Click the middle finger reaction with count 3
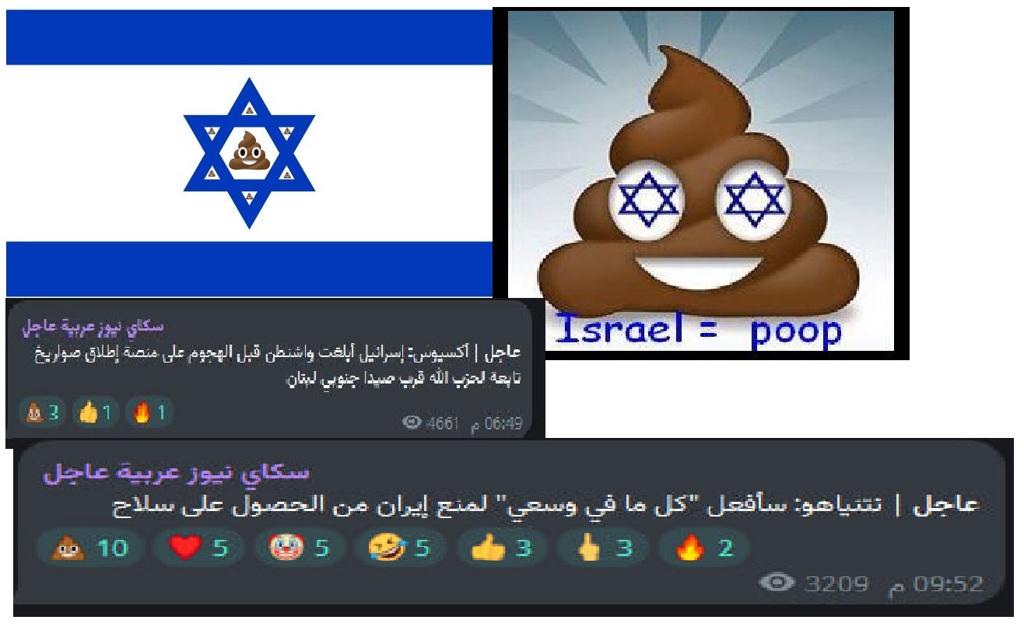The width and height of the screenshot is (1024, 641). 601,549
